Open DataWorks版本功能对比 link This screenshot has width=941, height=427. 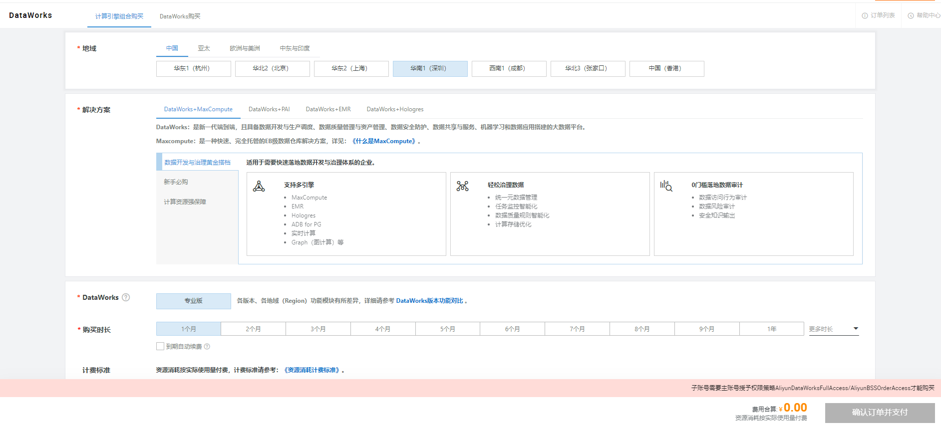(x=429, y=301)
